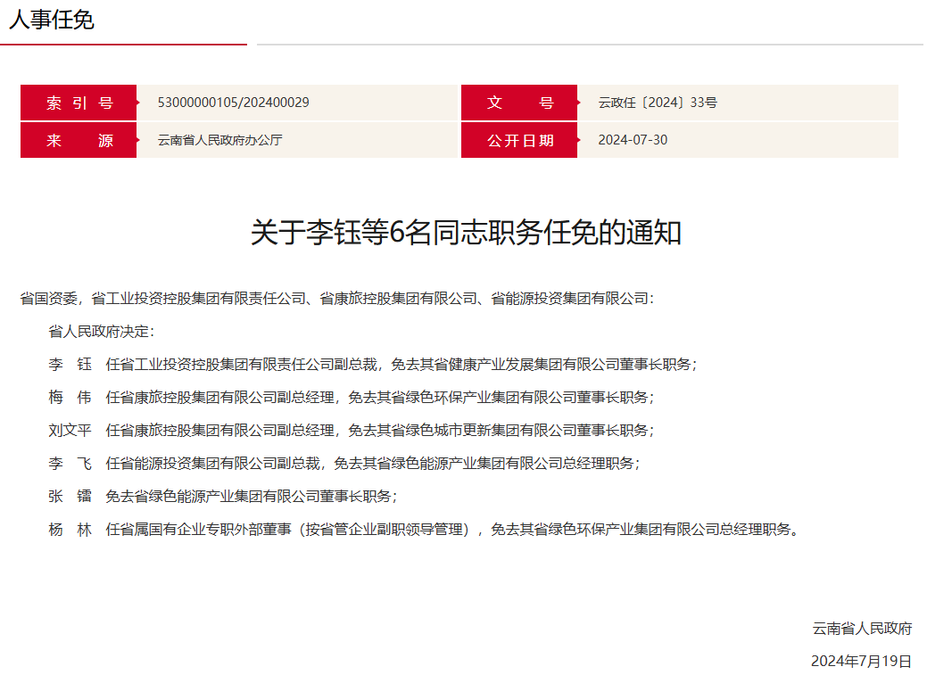Click the 来源 red label
927x675 pixels.
[79, 140]
